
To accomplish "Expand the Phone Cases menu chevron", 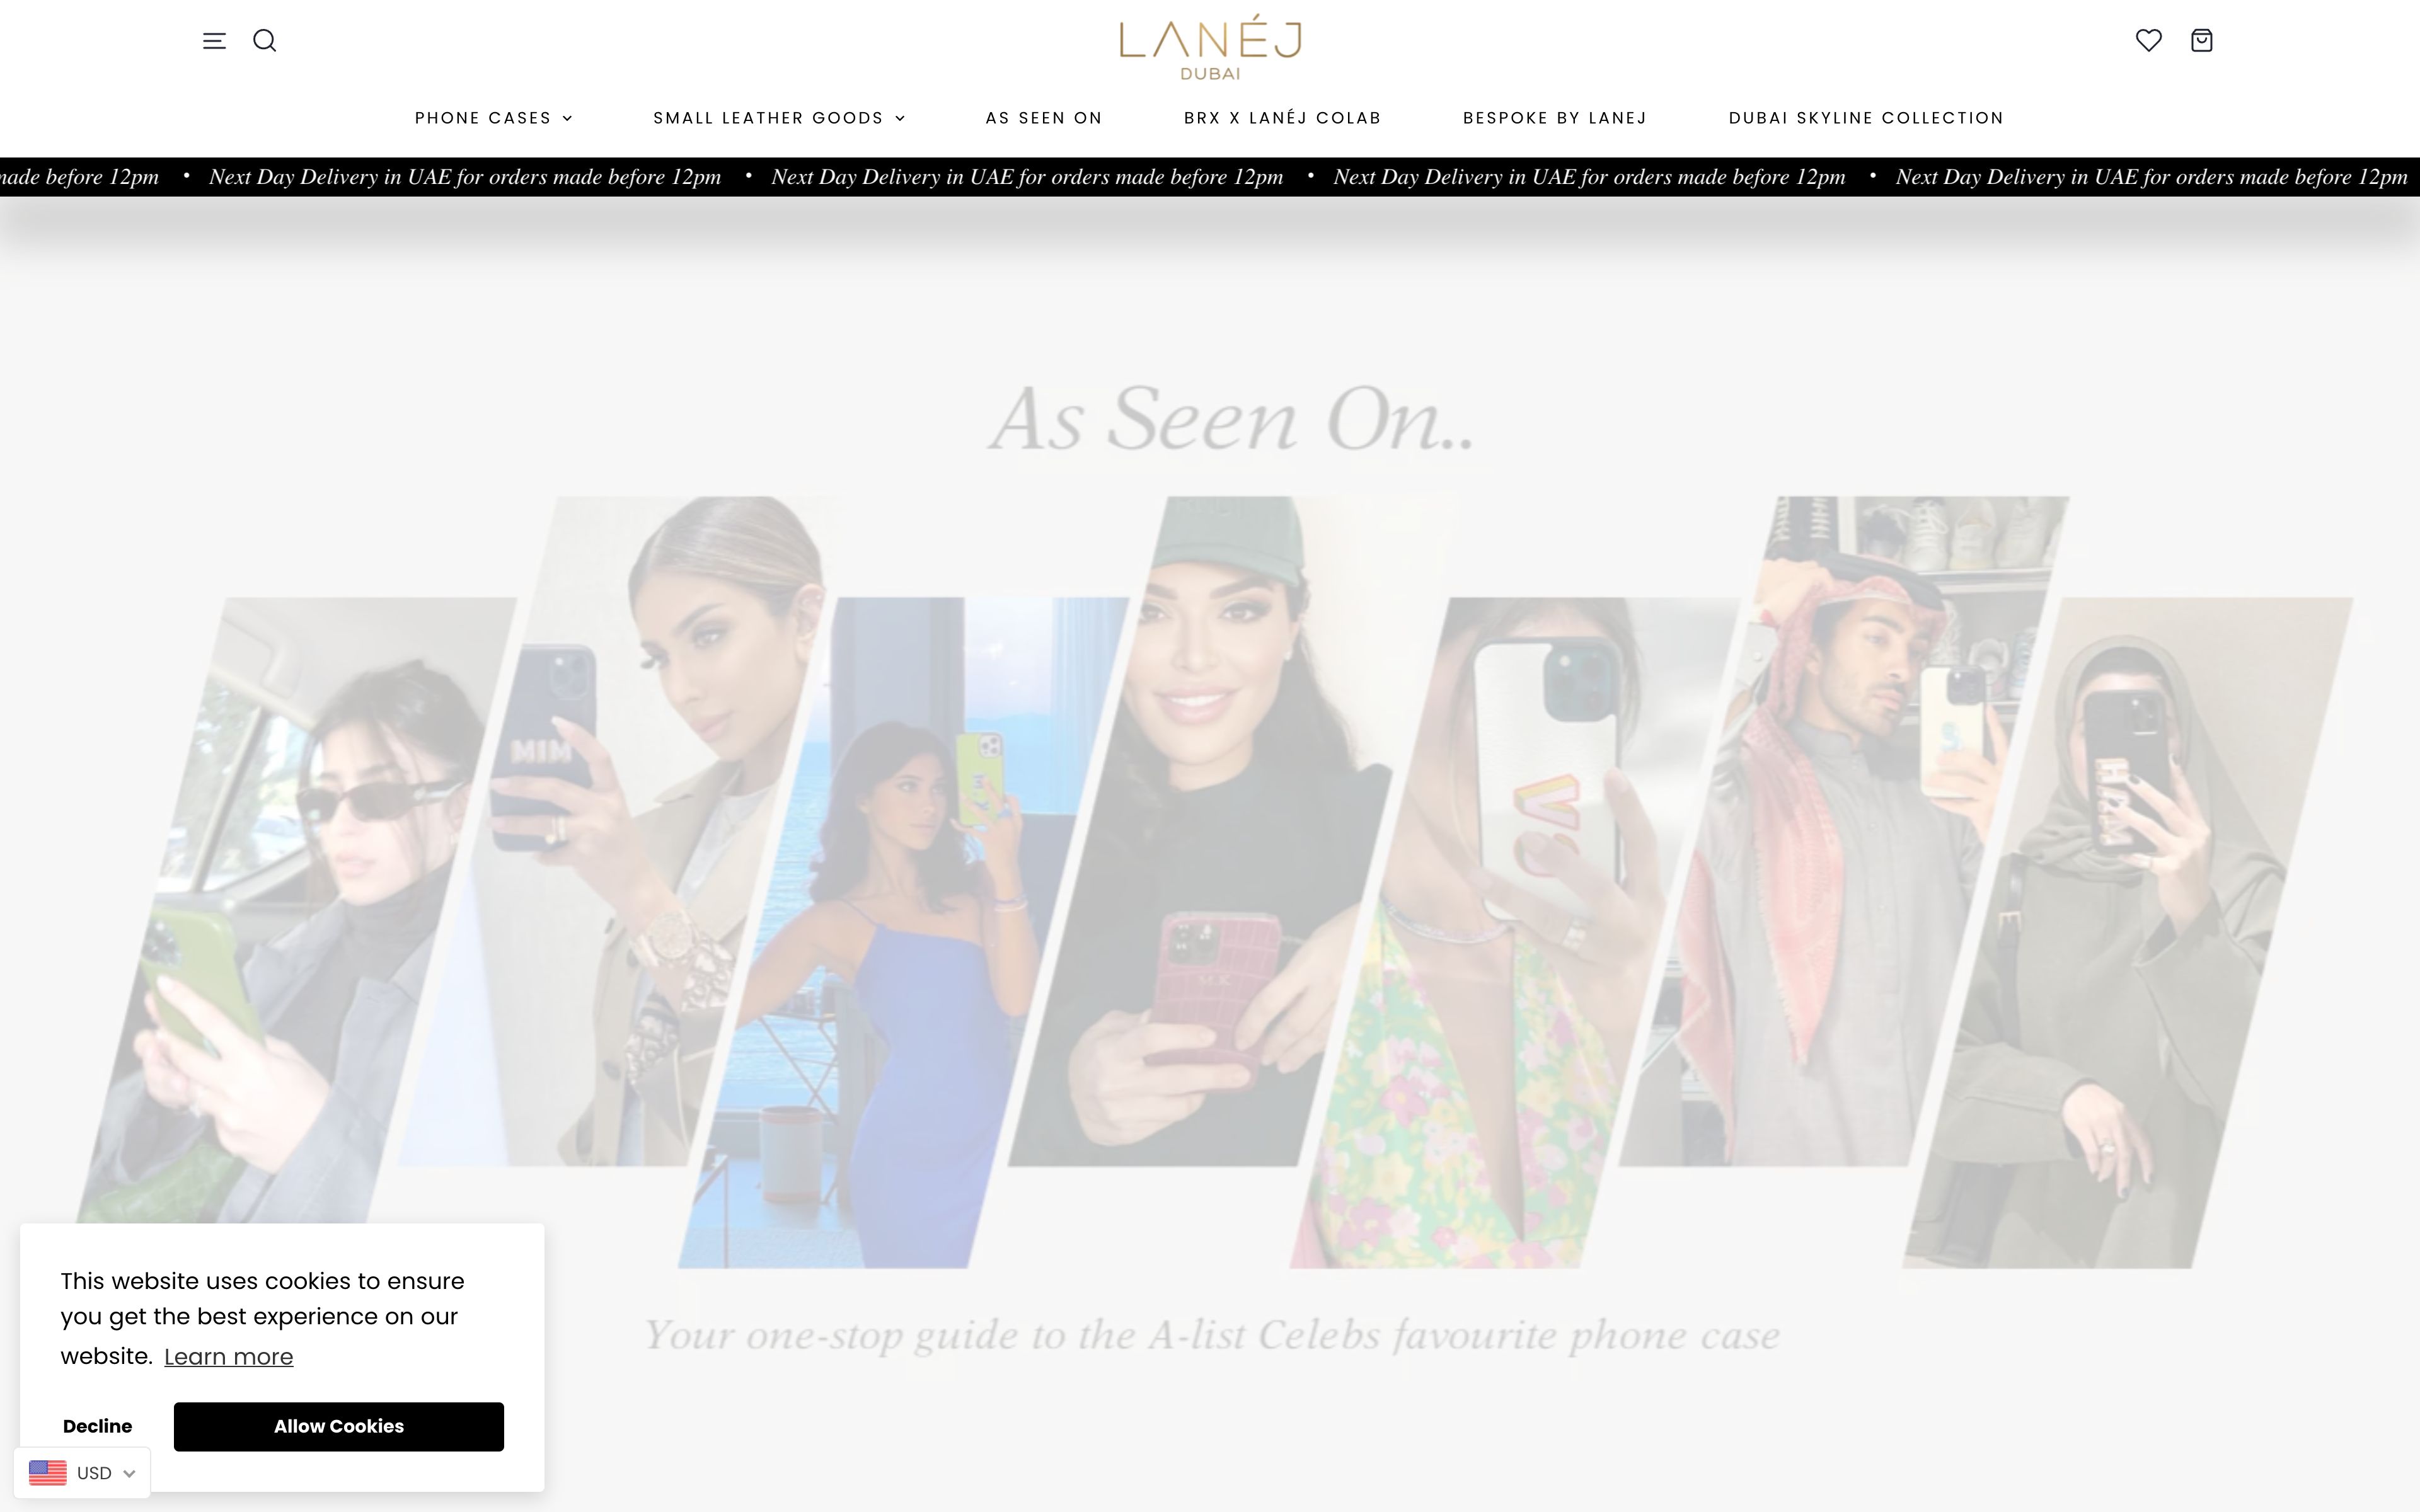I will click(568, 118).
